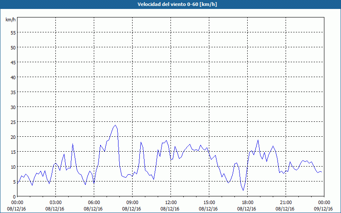The width and height of the screenshot is (341, 213).
Task: Click the wind speed peak near 18:50
Action: [258, 140]
